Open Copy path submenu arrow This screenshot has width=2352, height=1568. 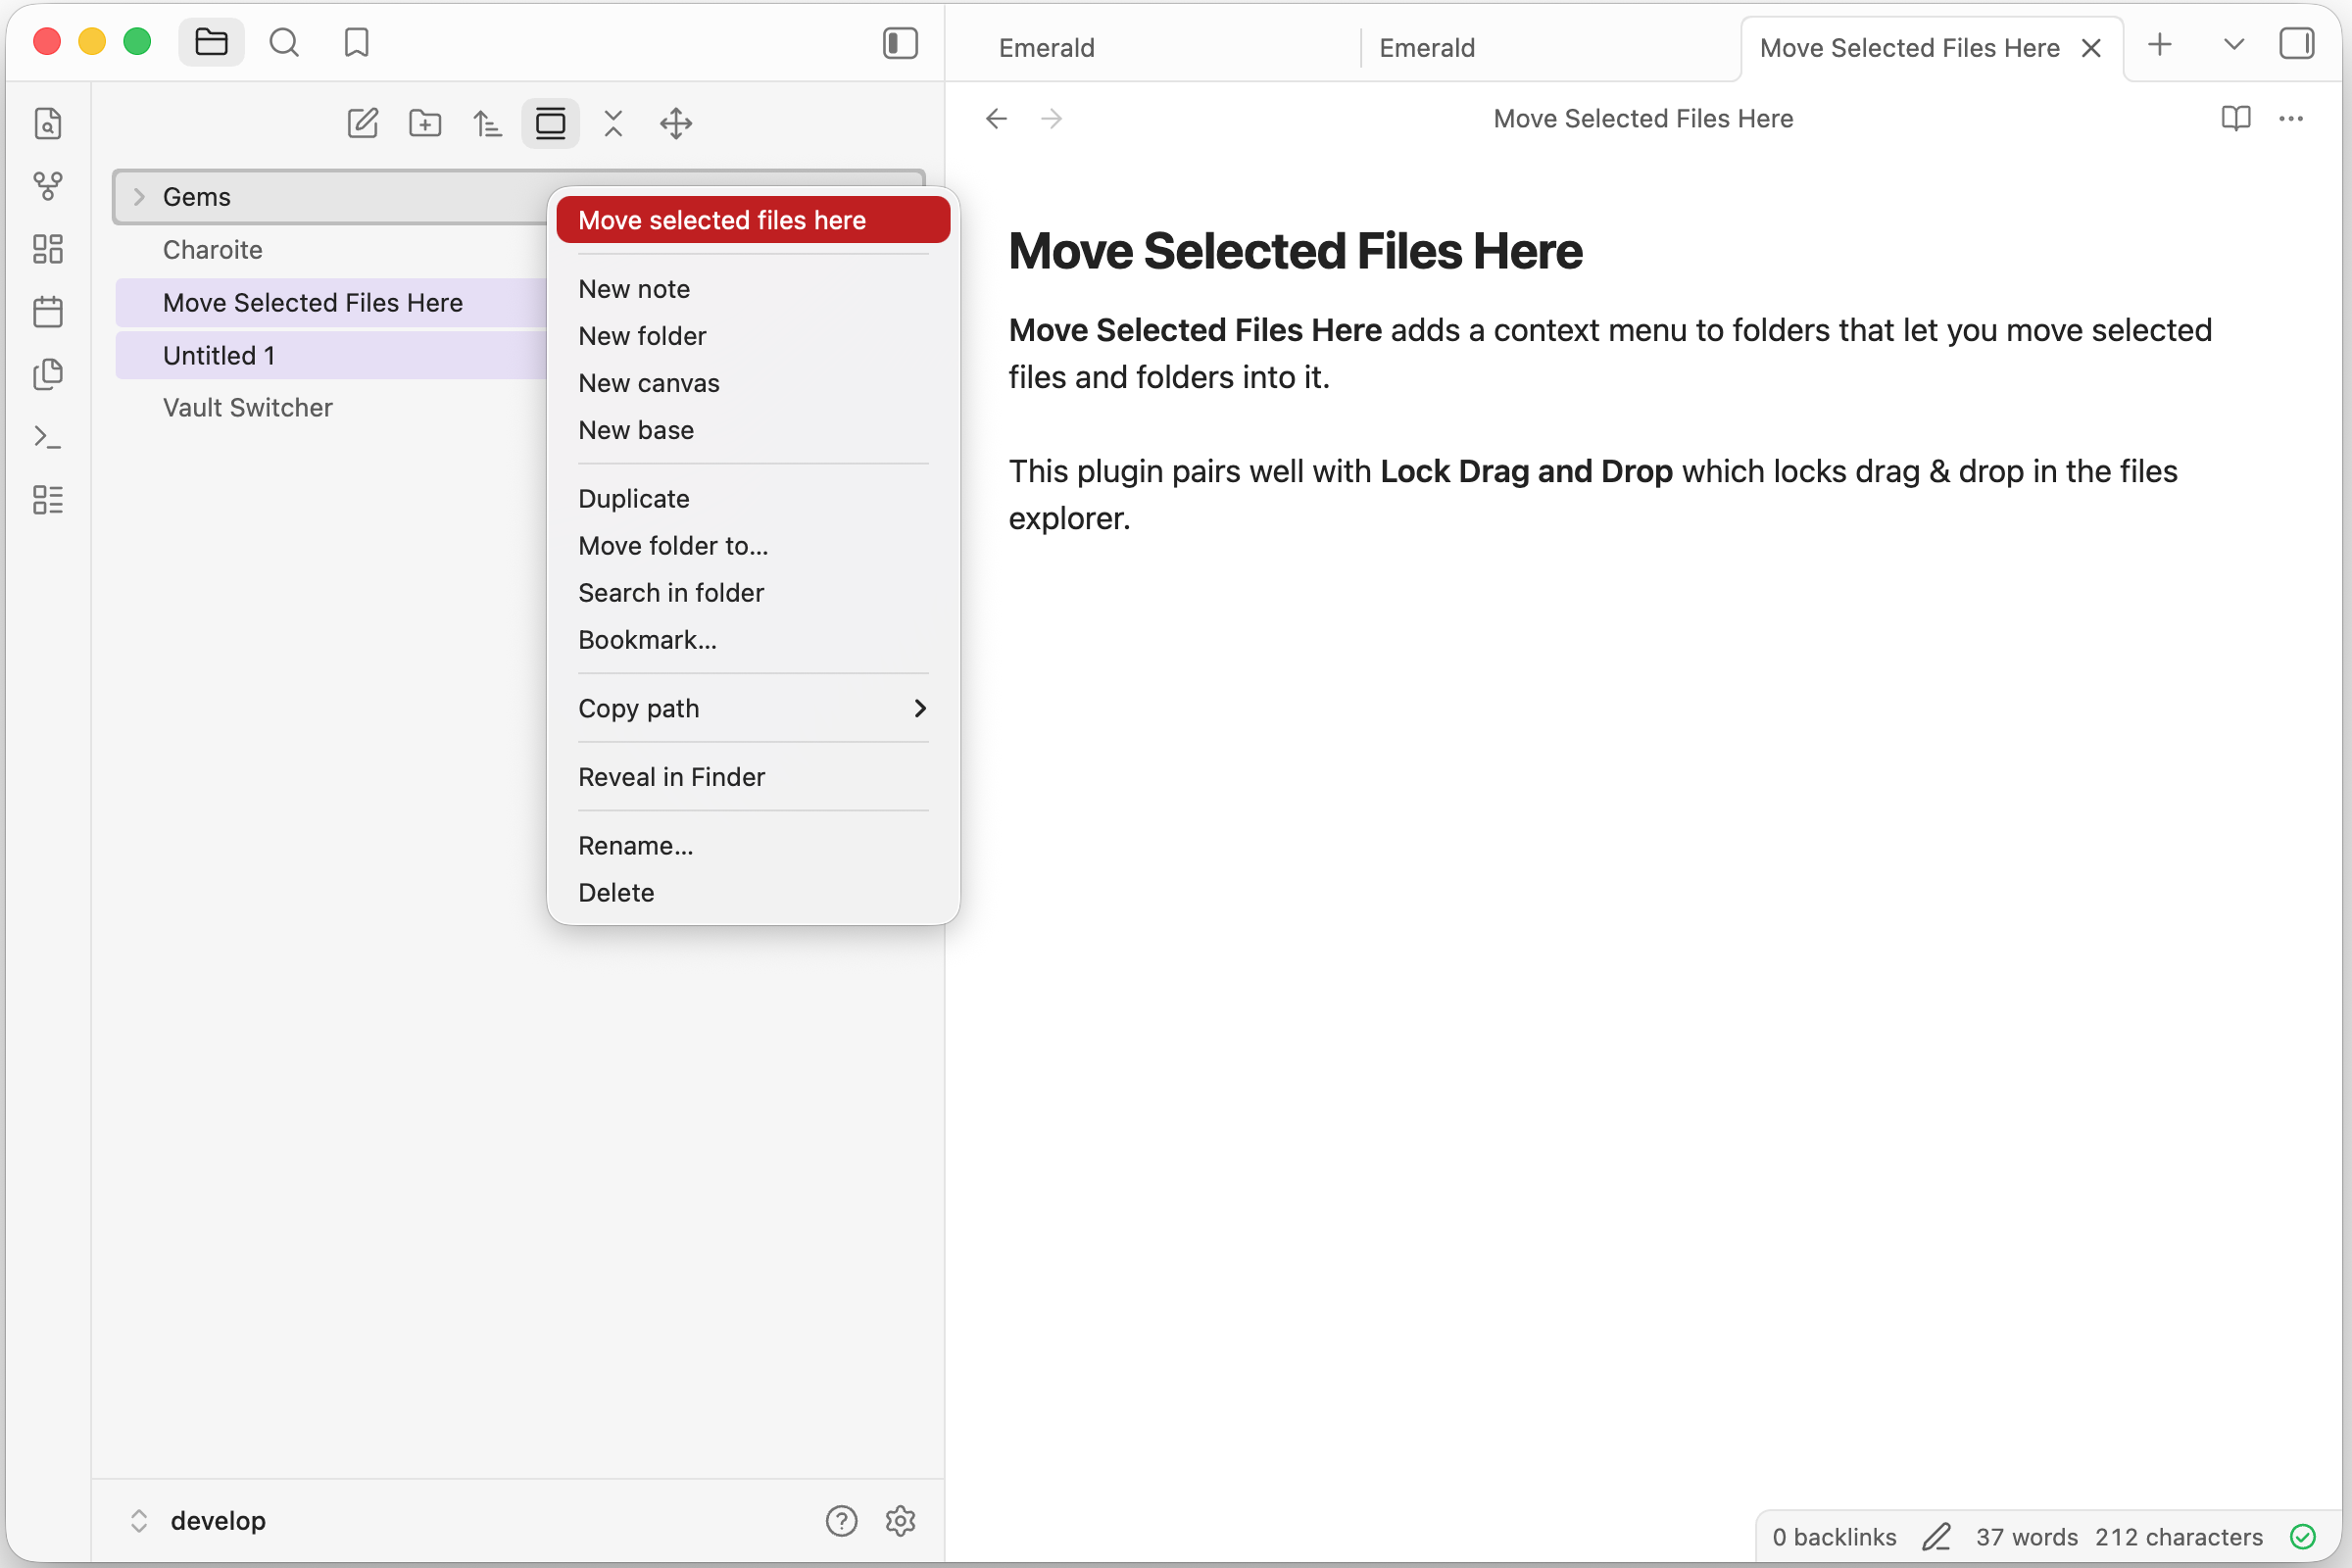[920, 708]
